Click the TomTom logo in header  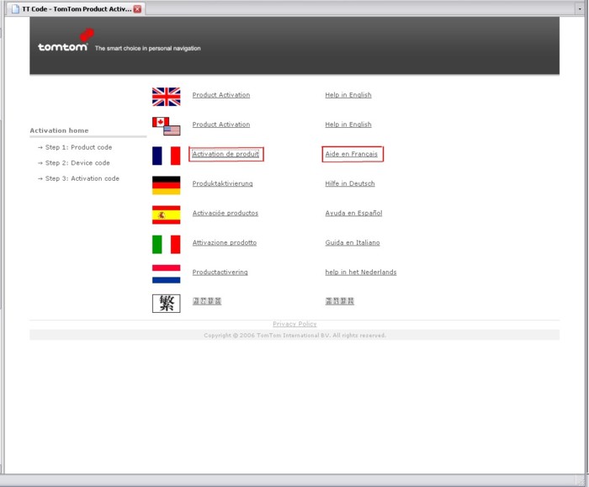[x=66, y=40]
